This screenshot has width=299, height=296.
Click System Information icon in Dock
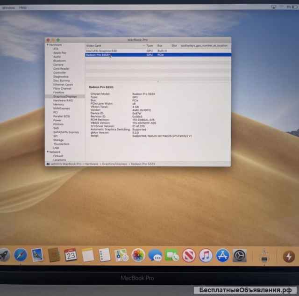(264, 255)
